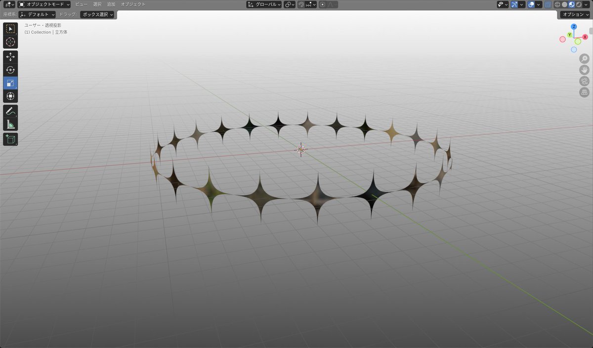593x348 pixels.
Task: Toggle proportional editing circle icon
Action: coord(323,4)
